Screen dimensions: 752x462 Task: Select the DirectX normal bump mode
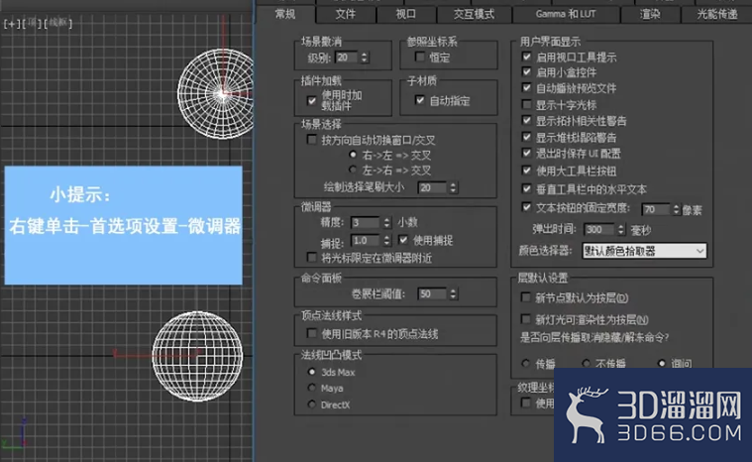pyautogui.click(x=312, y=404)
